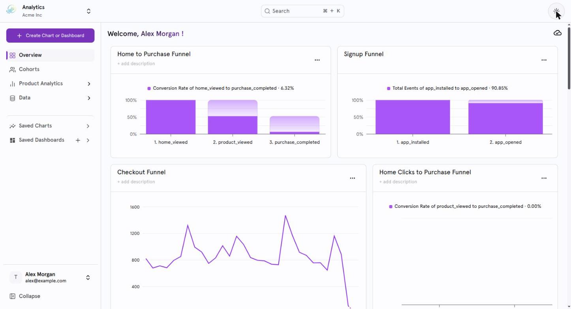Add description to Home to Purchase Funnel
Viewport: 571px width, 309px height.
click(136, 64)
